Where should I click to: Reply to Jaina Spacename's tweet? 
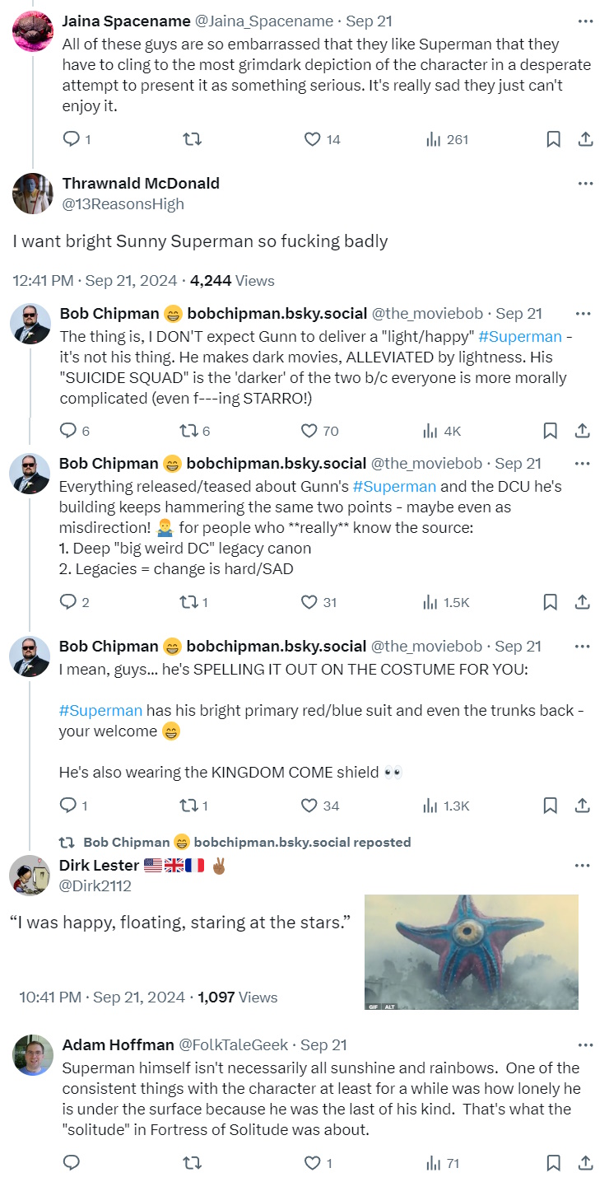tap(71, 139)
